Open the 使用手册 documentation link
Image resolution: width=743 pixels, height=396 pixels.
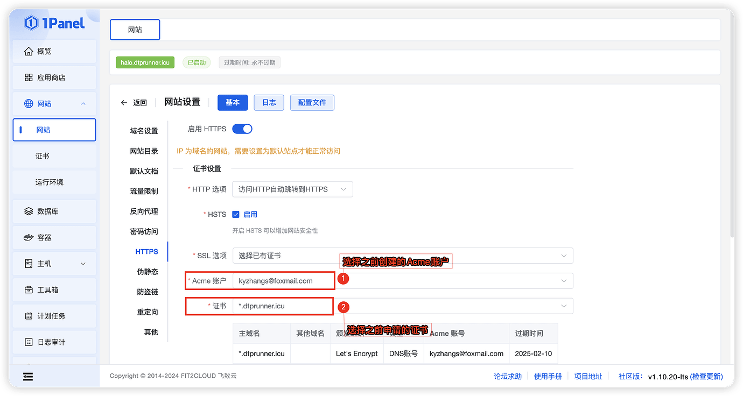tap(548, 376)
